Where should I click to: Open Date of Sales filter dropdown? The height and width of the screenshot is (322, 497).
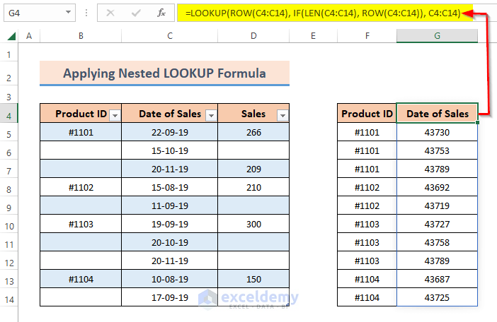pyautogui.click(x=211, y=116)
